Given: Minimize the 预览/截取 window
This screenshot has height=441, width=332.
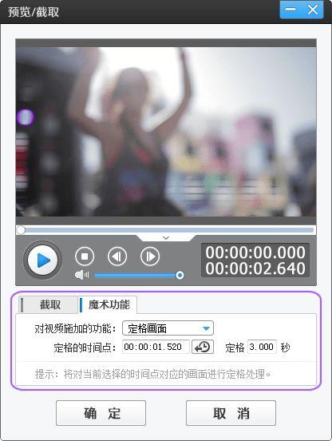Looking at the screenshot, I should click(290, 10).
